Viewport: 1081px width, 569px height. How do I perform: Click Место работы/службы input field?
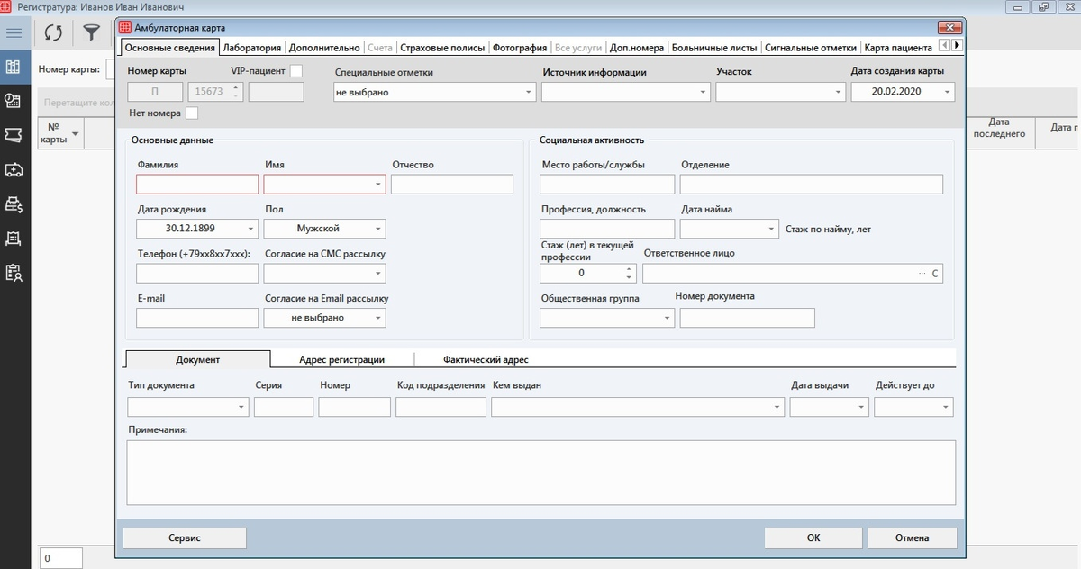607,185
